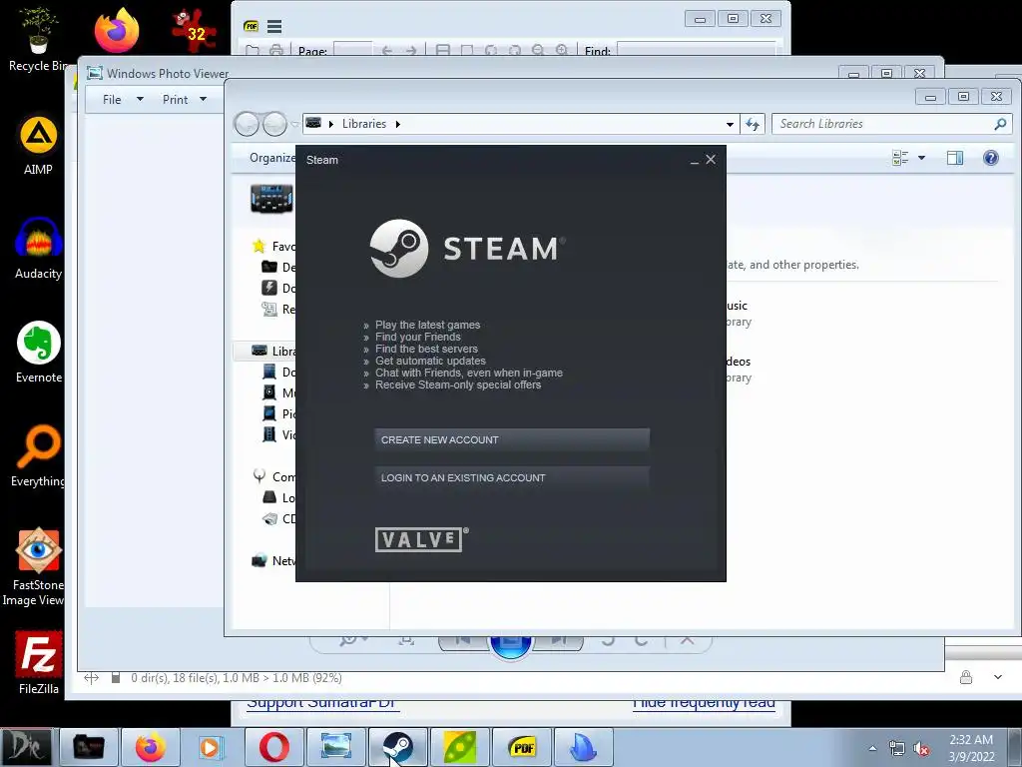1022x767 pixels.
Task: Open the File menu in Windows Photo Viewer
Action: click(123, 99)
